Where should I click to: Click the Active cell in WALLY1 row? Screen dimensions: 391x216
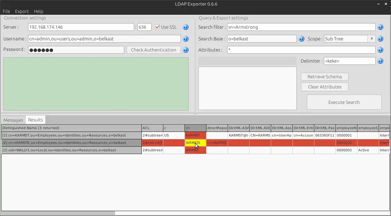point(368,150)
